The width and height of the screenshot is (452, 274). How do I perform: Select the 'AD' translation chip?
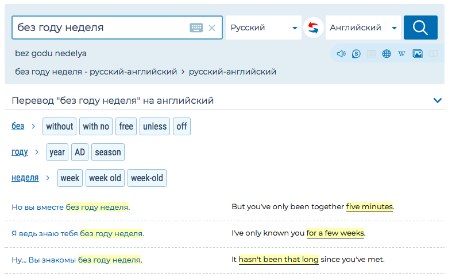(x=80, y=152)
